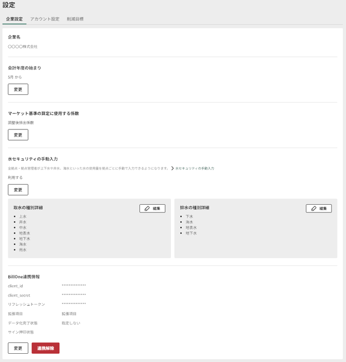Click the company name ○○○○株式会社
This screenshot has width=346, height=362.
pos(23,47)
